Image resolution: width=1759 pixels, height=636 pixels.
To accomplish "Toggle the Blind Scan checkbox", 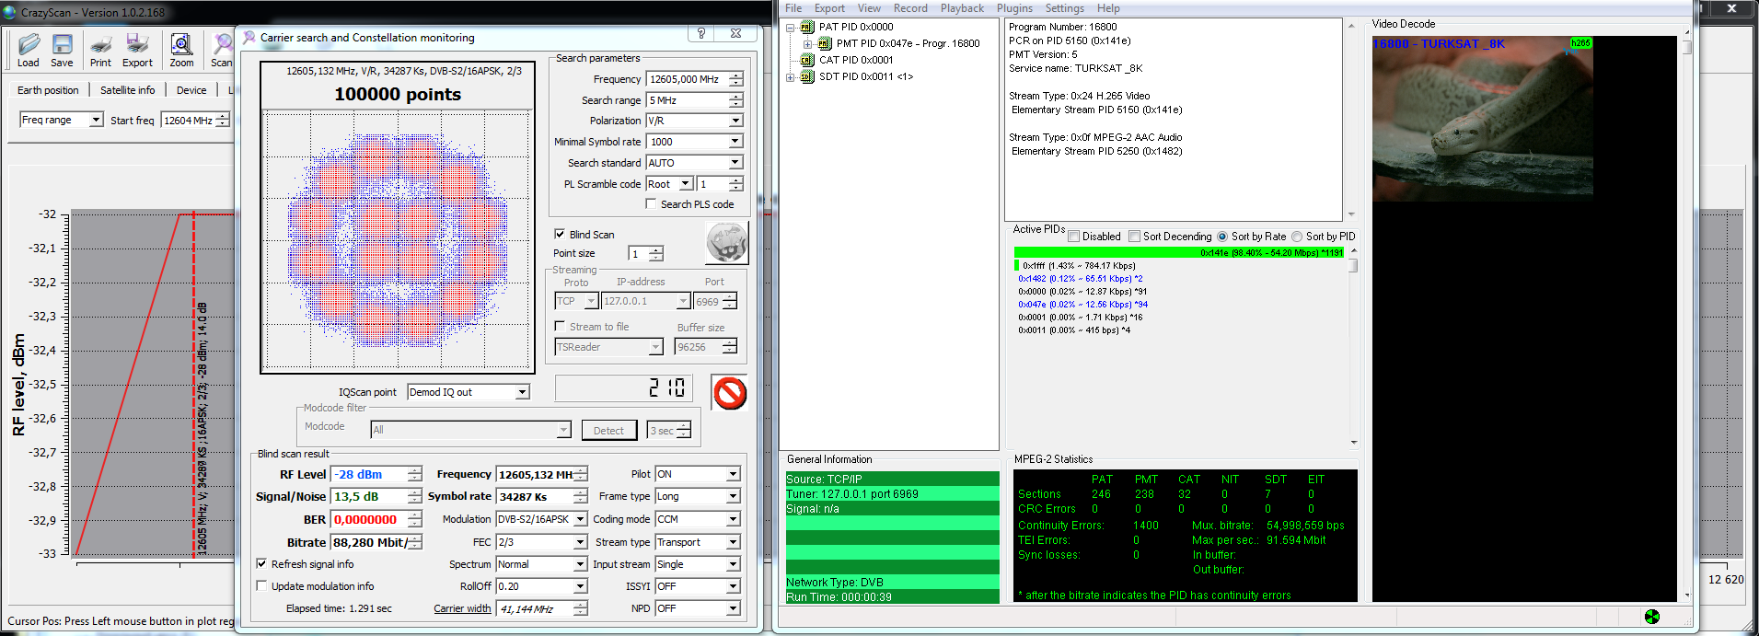I will [x=560, y=235].
